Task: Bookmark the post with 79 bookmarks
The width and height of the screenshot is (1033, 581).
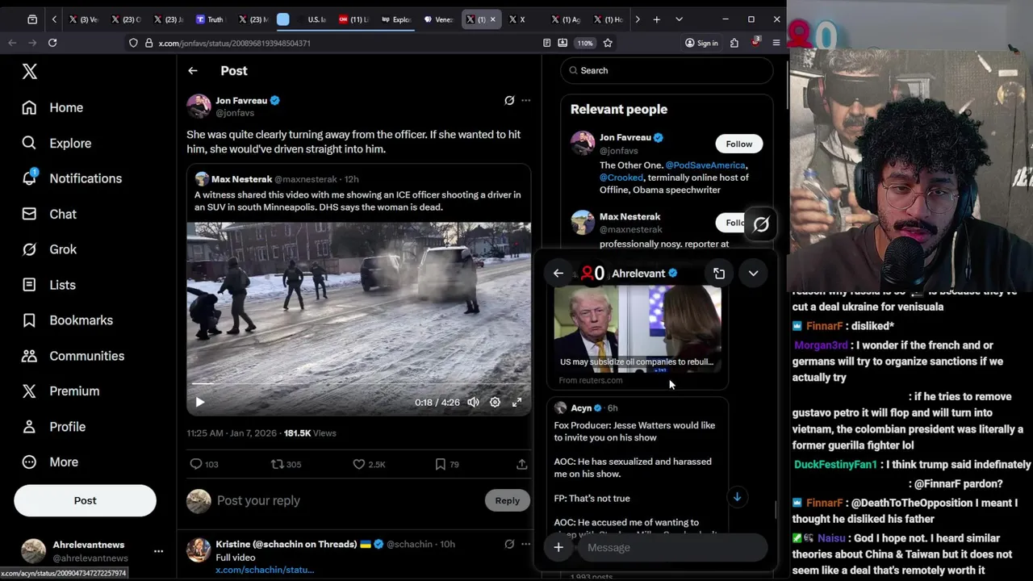Action: [446, 464]
